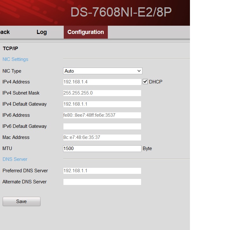Uncheck the DHCP checkbox
Screen dimensions: 241x230
145,82
